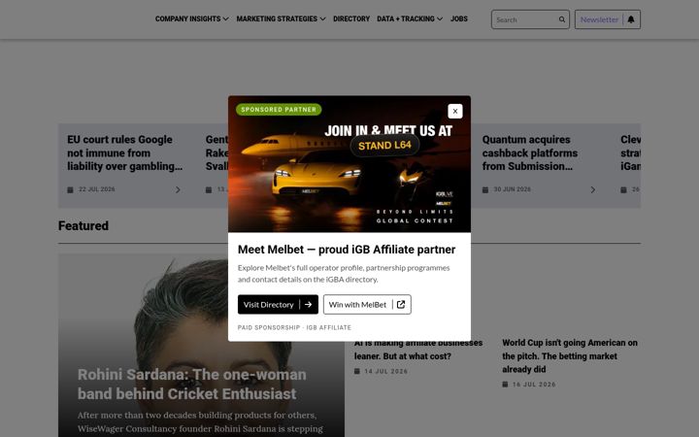Viewport: 699px width, 437px height.
Task: Click the arrow on the EU court Google card
Action: [x=178, y=190]
